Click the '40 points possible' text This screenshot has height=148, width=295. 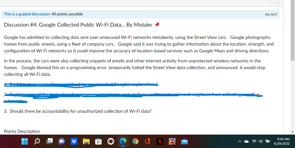(67, 14)
